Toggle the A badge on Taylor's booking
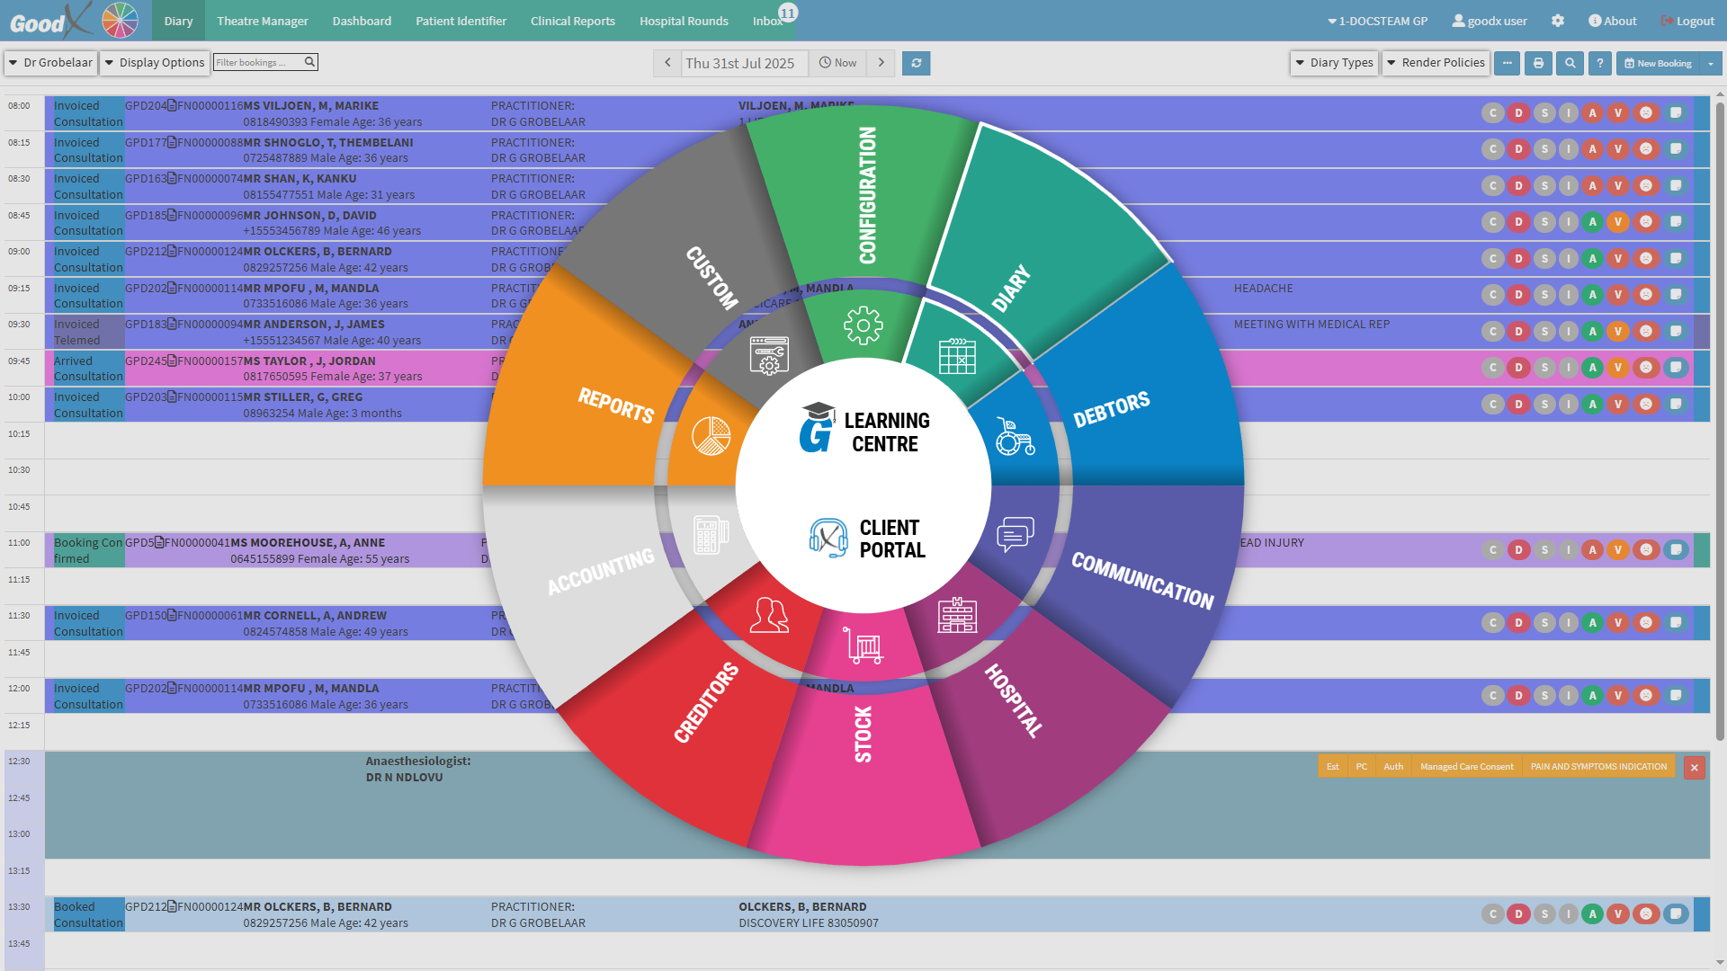 click(1592, 367)
